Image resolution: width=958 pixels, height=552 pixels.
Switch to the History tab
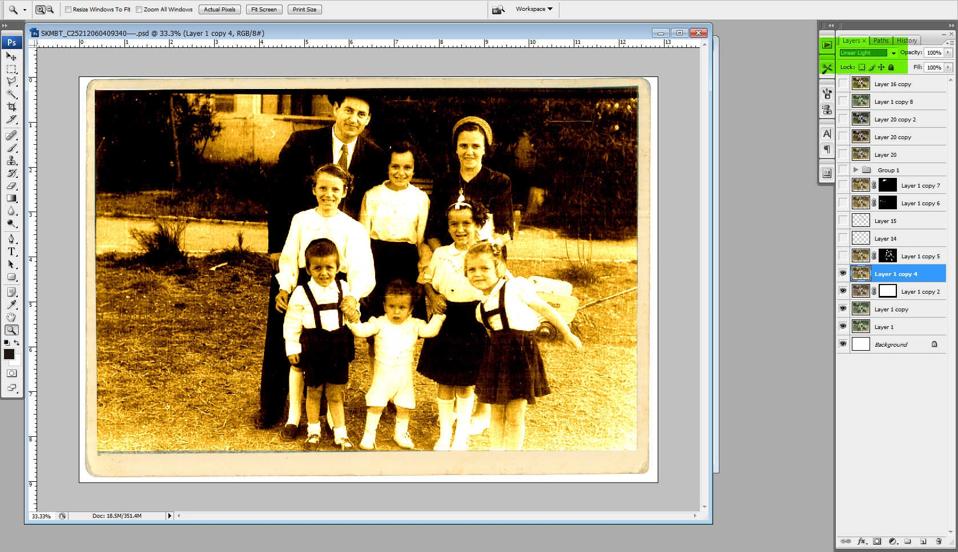907,40
